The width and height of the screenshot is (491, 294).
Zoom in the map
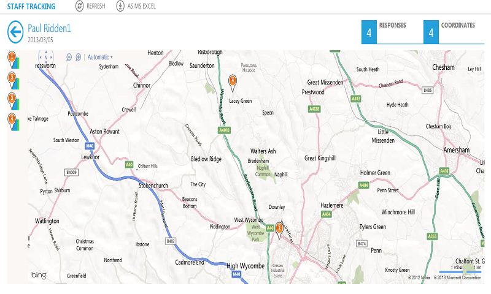(78, 57)
